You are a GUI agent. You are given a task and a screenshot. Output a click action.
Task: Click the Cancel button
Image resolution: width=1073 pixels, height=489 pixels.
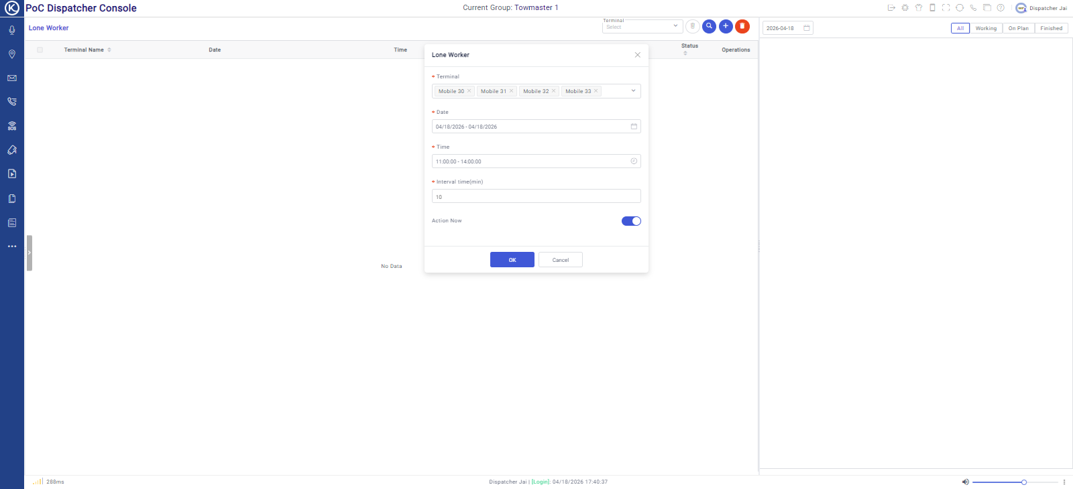[561, 260]
